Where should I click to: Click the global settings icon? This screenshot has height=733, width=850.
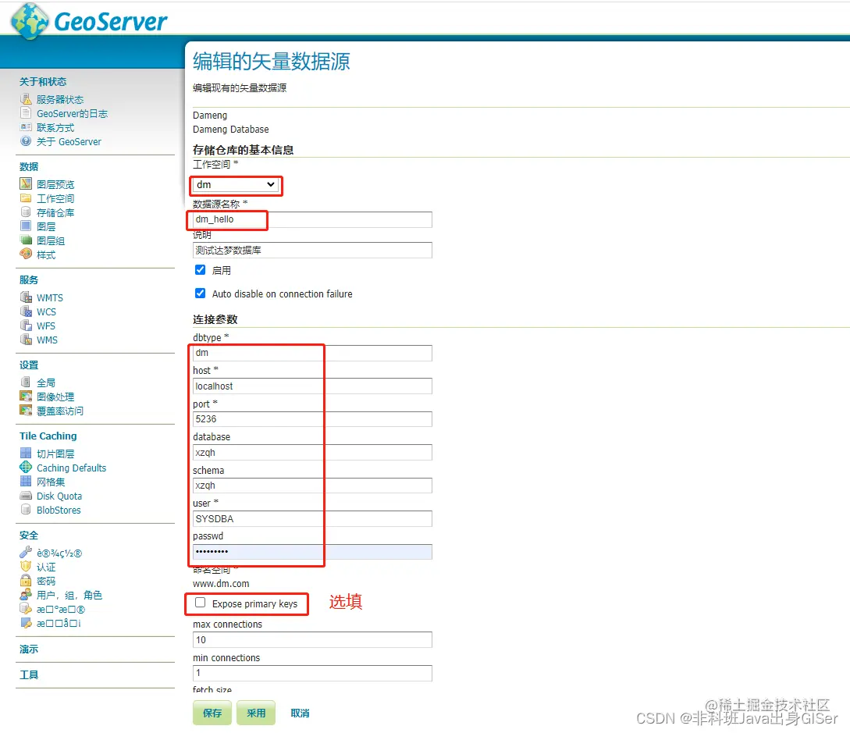(x=26, y=383)
